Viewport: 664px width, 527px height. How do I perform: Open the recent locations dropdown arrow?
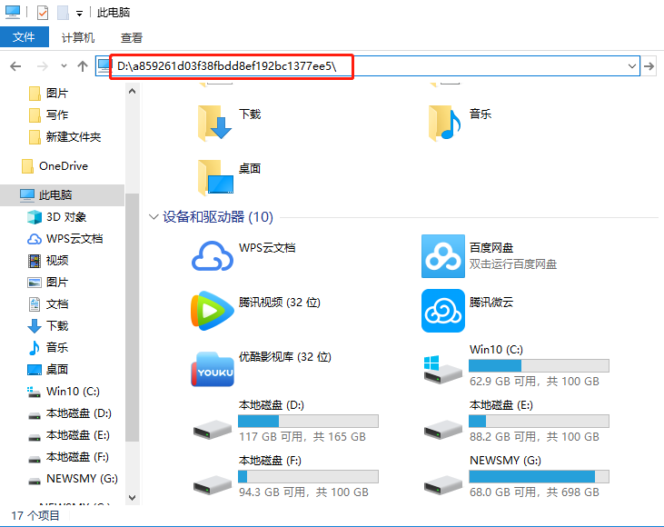pyautogui.click(x=64, y=66)
